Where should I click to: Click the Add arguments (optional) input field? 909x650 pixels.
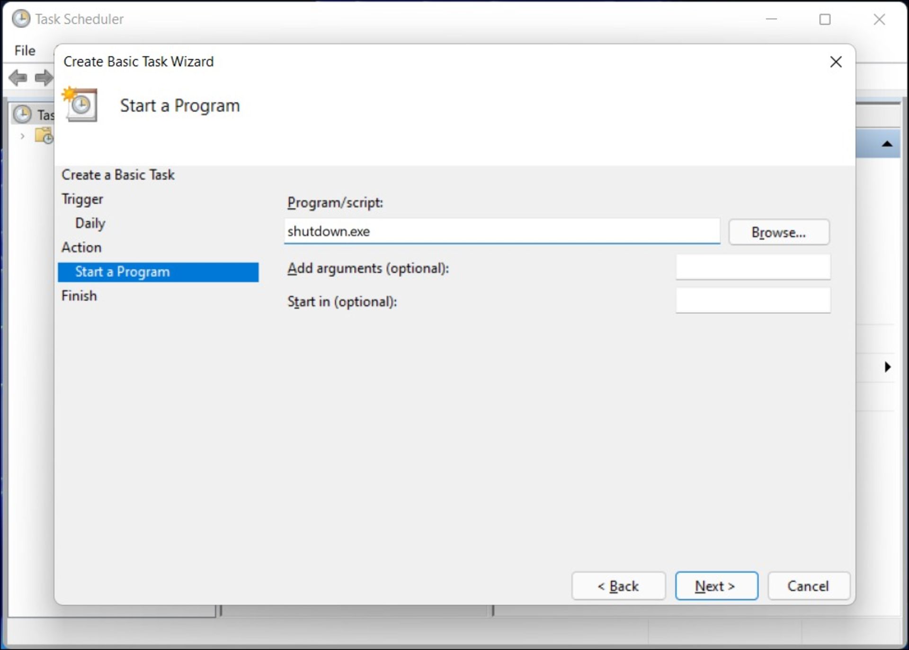click(x=753, y=267)
